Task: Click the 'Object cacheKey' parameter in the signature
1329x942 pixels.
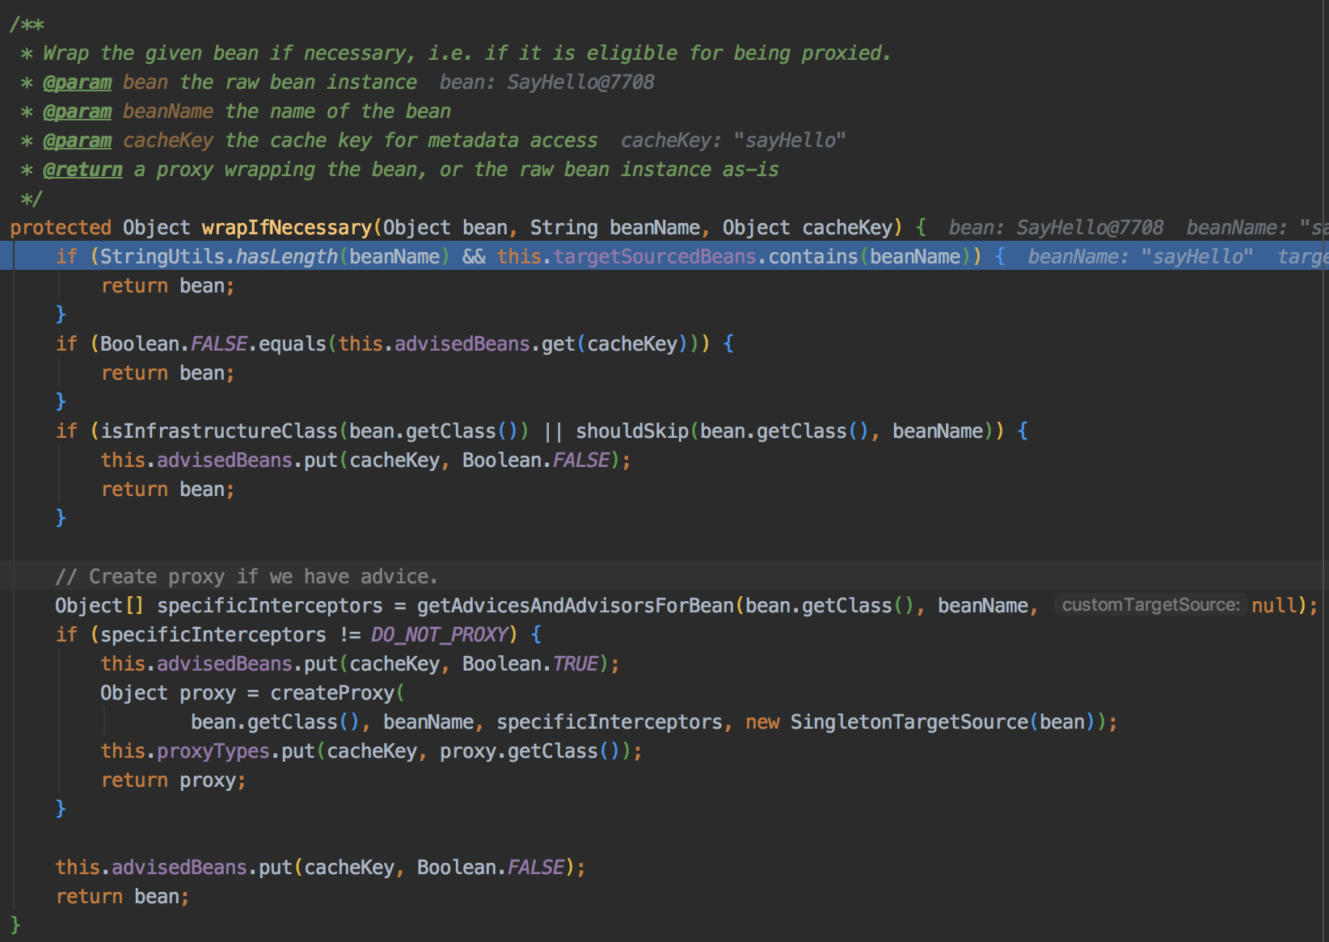Action: pyautogui.click(x=808, y=228)
